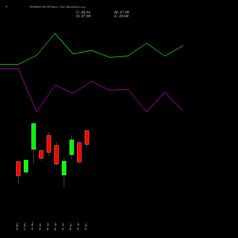Click the 01 Apr date label
Screen dimensions: 238x238
[40, 227]
